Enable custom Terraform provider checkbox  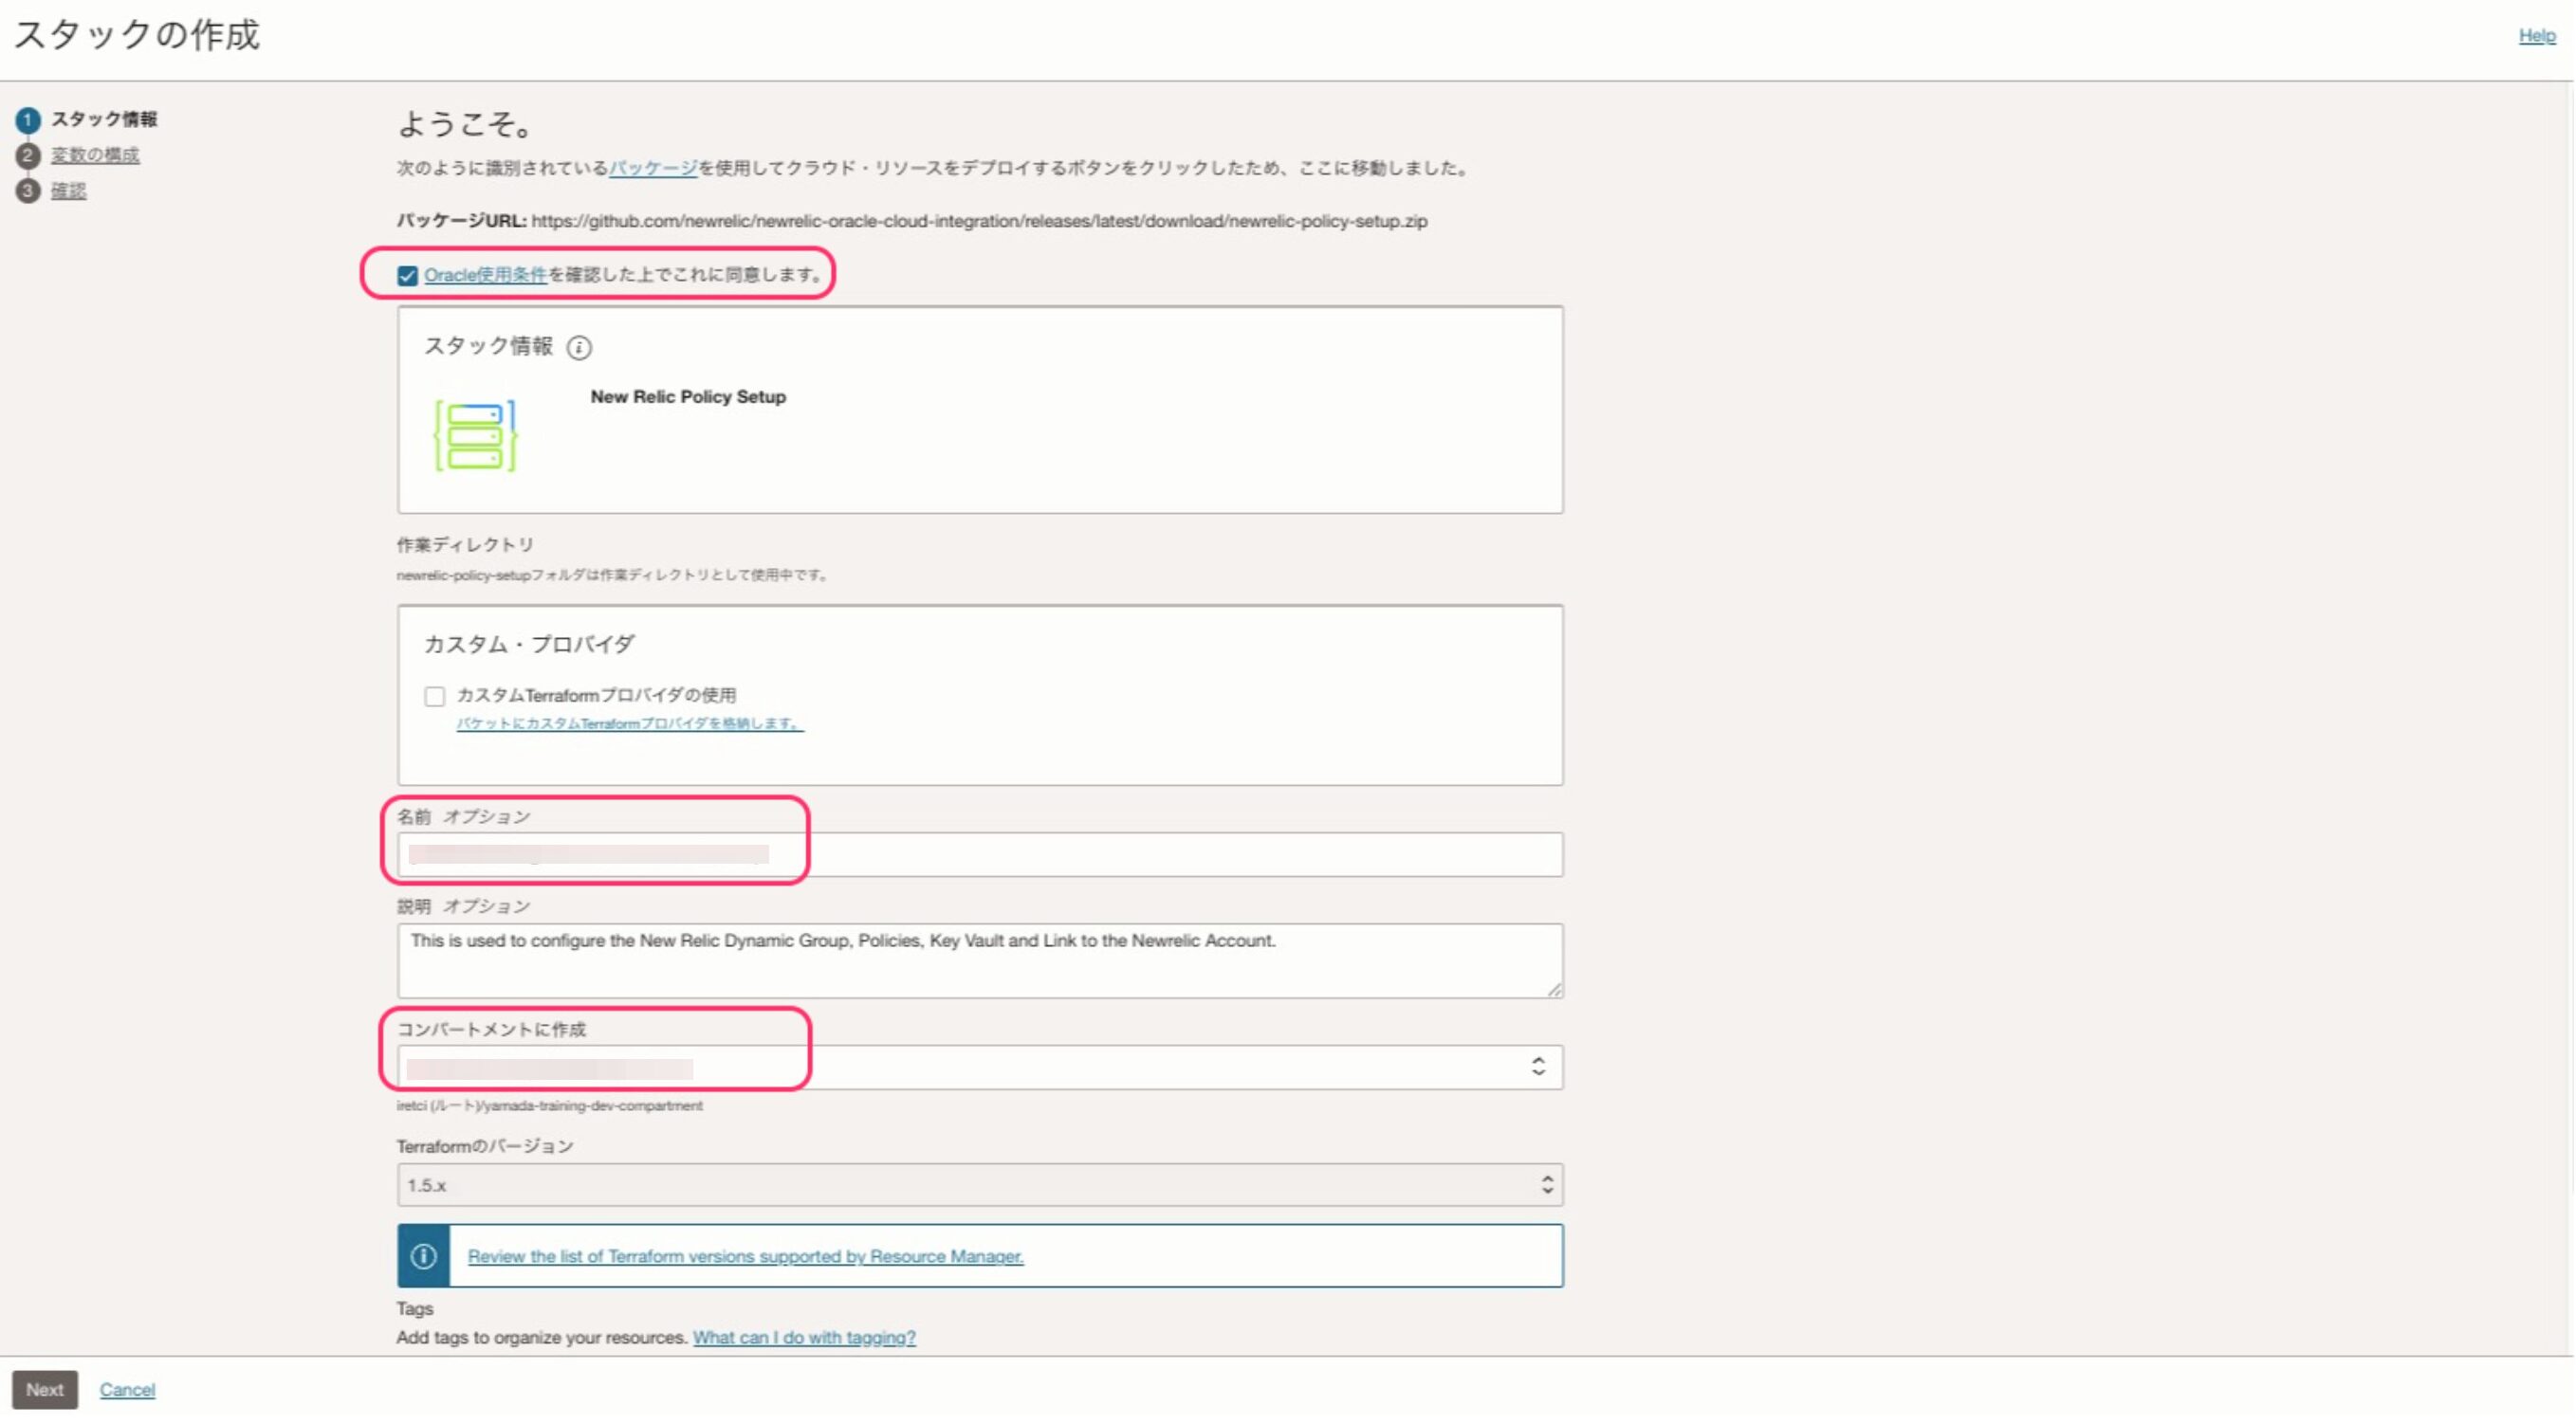click(x=434, y=697)
